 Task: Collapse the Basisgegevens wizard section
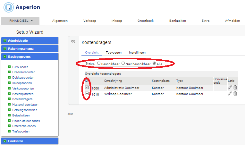click(30, 56)
